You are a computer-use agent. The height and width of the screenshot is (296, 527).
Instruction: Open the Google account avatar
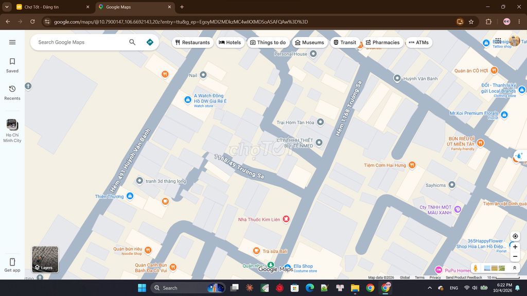click(x=514, y=41)
